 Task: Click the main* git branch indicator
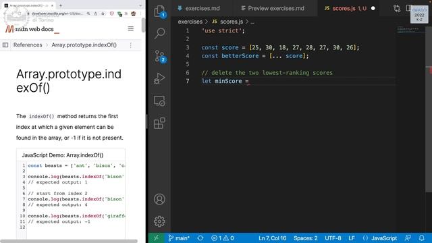point(179,238)
